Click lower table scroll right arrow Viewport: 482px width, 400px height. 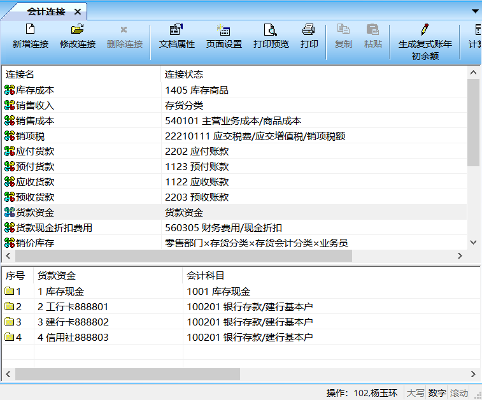coord(473,374)
